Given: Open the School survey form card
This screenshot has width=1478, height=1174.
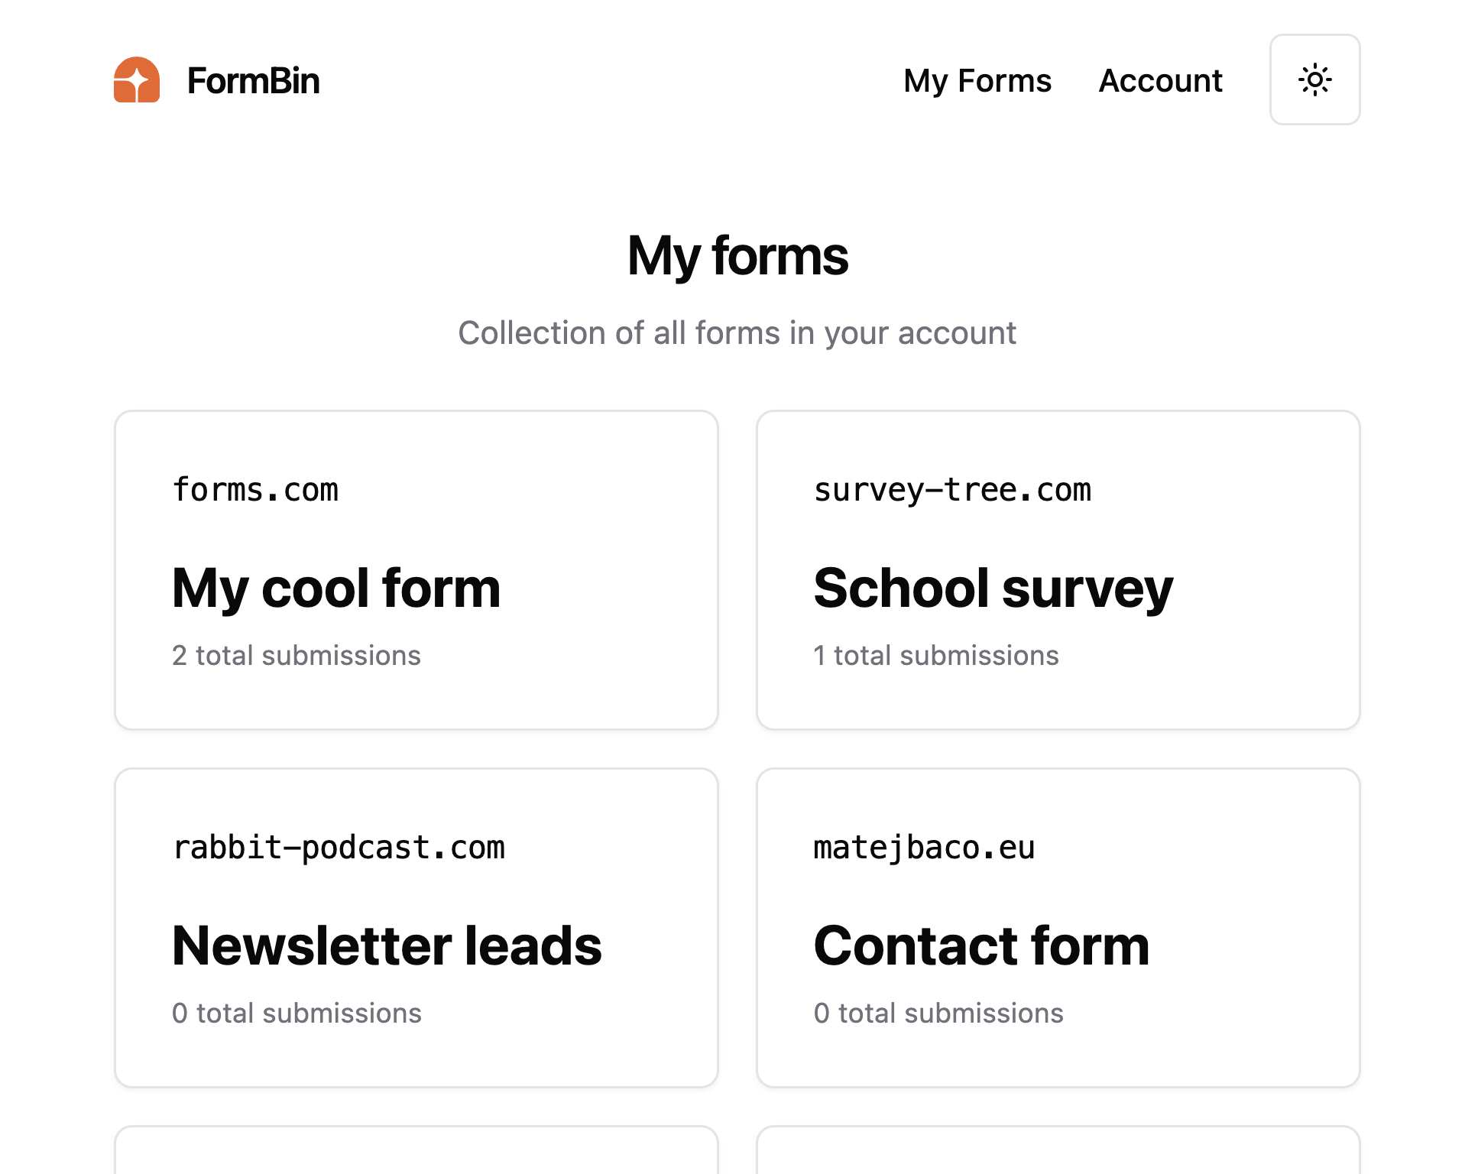Looking at the screenshot, I should (x=1058, y=570).
